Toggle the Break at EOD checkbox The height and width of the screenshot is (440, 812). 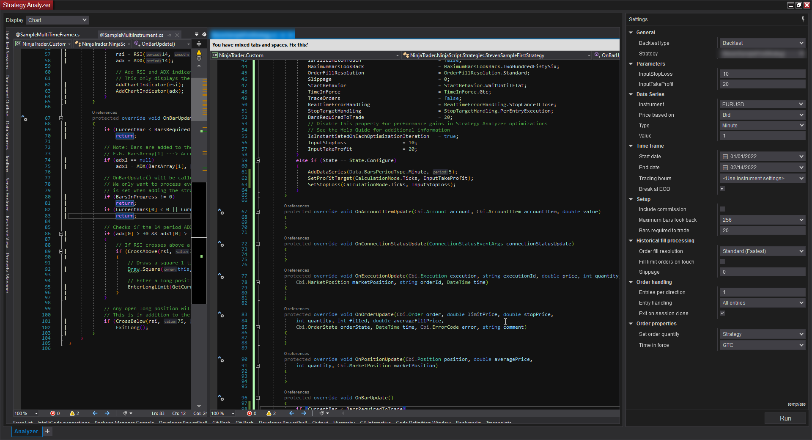[x=722, y=189]
